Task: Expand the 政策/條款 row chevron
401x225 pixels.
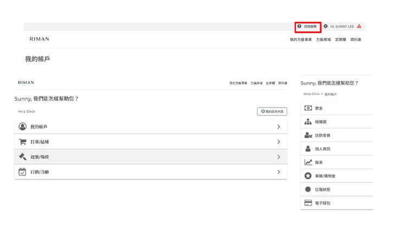Action: (x=279, y=157)
